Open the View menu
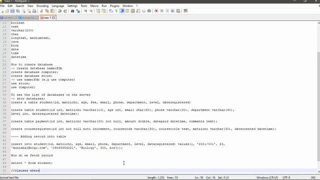Viewport: 320px width, 180px height. click(30, 6)
